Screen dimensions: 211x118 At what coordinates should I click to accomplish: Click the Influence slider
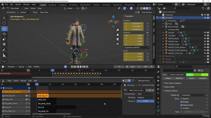(x=145, y=101)
